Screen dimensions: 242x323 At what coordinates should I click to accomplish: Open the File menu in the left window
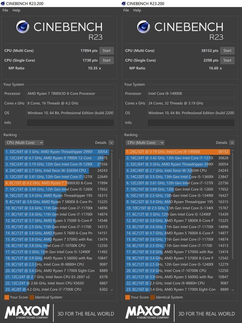point(5,10)
